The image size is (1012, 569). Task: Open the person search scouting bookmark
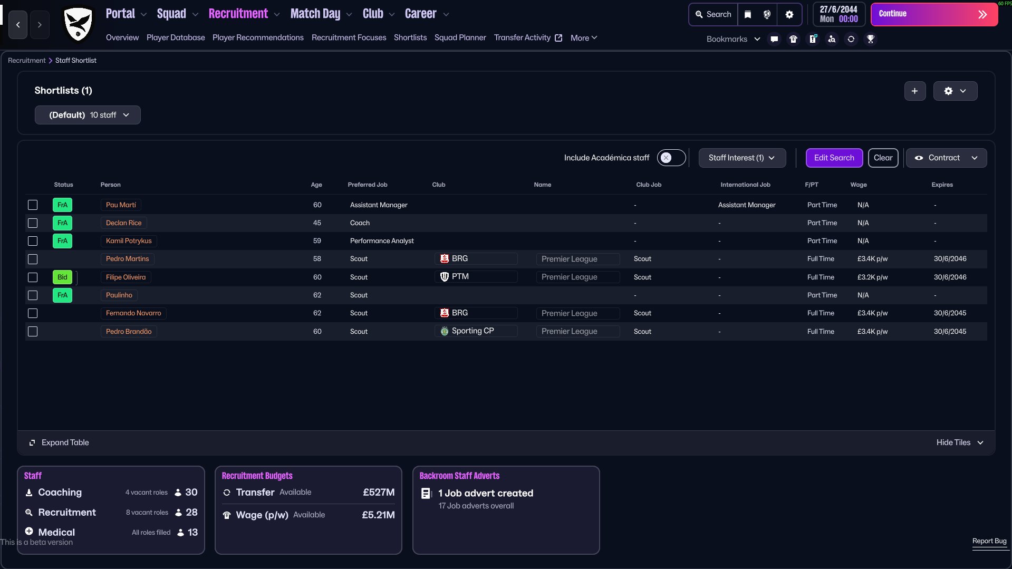pyautogui.click(x=832, y=39)
